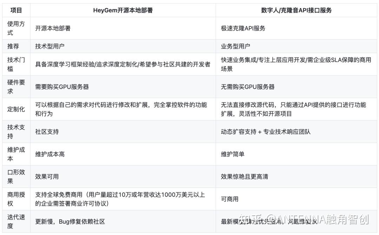
Task: Click the 使用方式 row label
Action: (15, 28)
